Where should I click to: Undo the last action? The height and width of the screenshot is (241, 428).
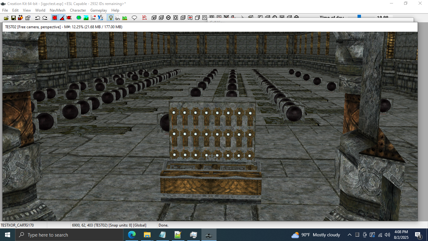tap(37, 18)
